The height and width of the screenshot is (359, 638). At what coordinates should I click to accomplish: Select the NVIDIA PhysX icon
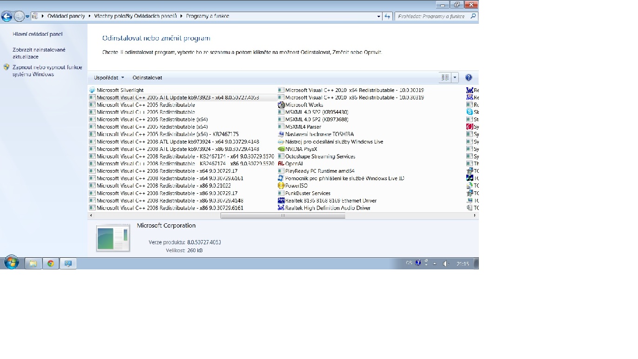[x=281, y=149]
